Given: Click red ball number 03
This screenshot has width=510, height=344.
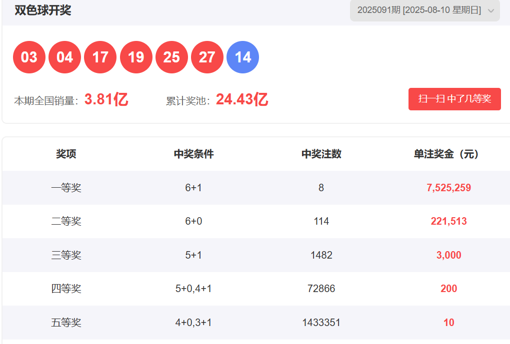Looking at the screenshot, I should [29, 57].
